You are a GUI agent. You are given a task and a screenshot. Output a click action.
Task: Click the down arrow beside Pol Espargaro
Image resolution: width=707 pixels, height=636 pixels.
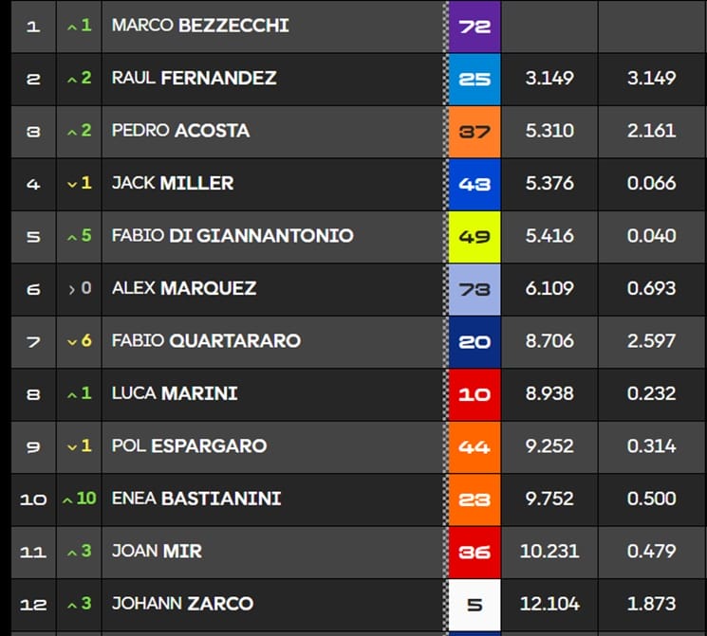coord(71,446)
